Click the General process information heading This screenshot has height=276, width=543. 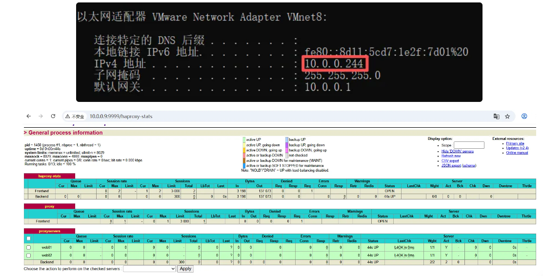click(65, 133)
